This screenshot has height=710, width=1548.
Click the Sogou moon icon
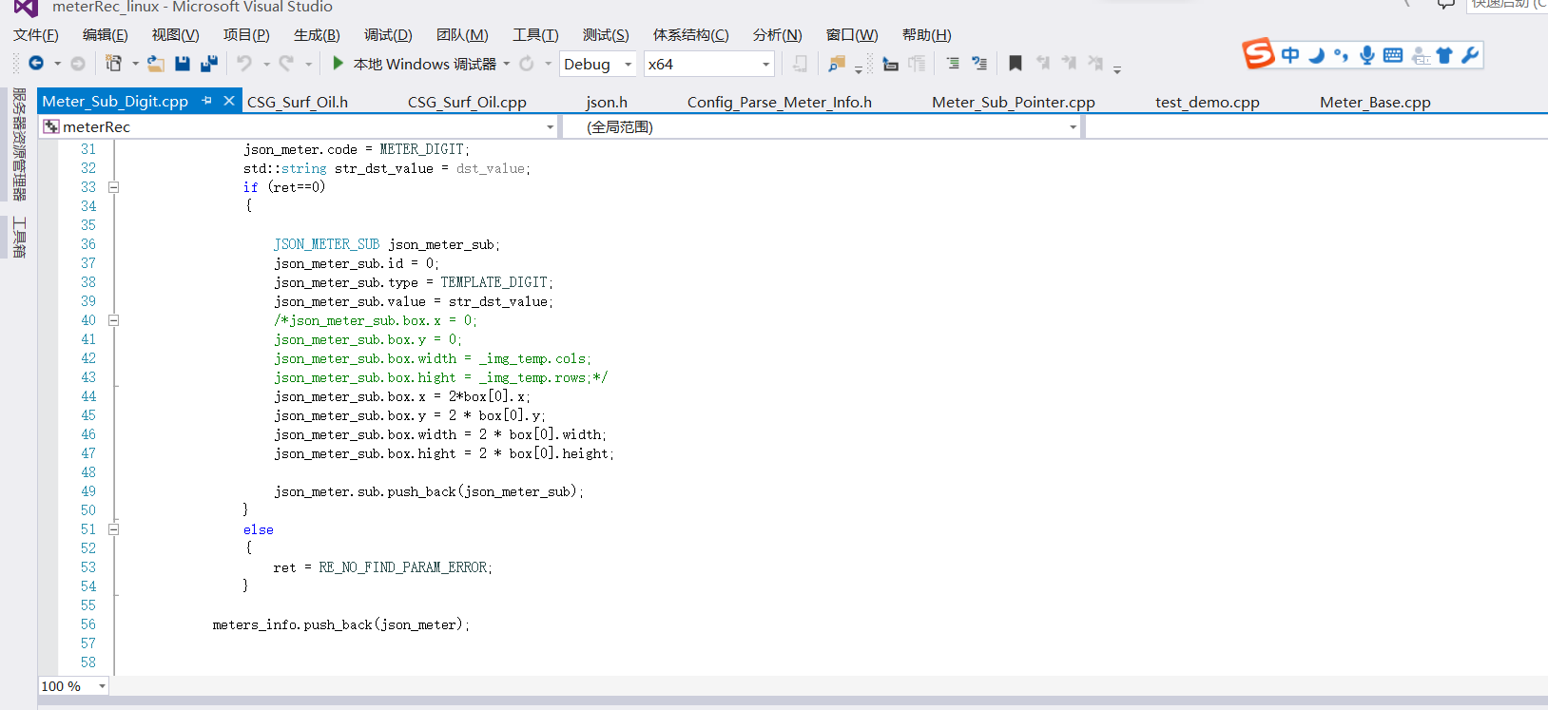coord(1316,55)
